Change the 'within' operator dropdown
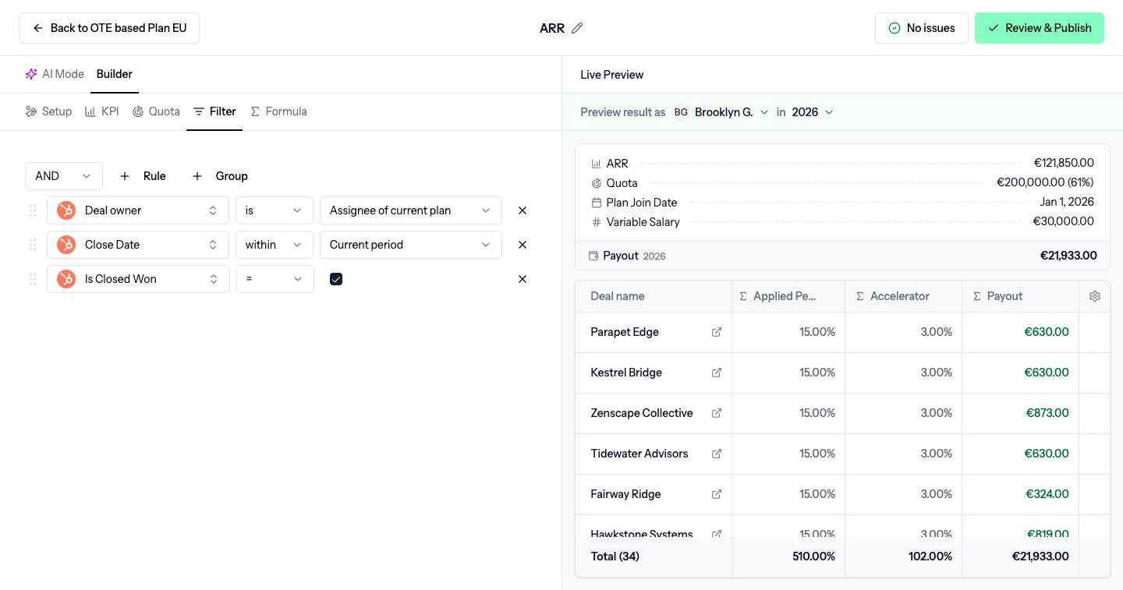 [275, 245]
